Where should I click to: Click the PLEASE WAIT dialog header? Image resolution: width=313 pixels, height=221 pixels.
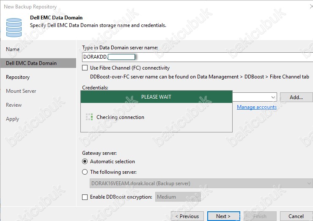pos(156,97)
